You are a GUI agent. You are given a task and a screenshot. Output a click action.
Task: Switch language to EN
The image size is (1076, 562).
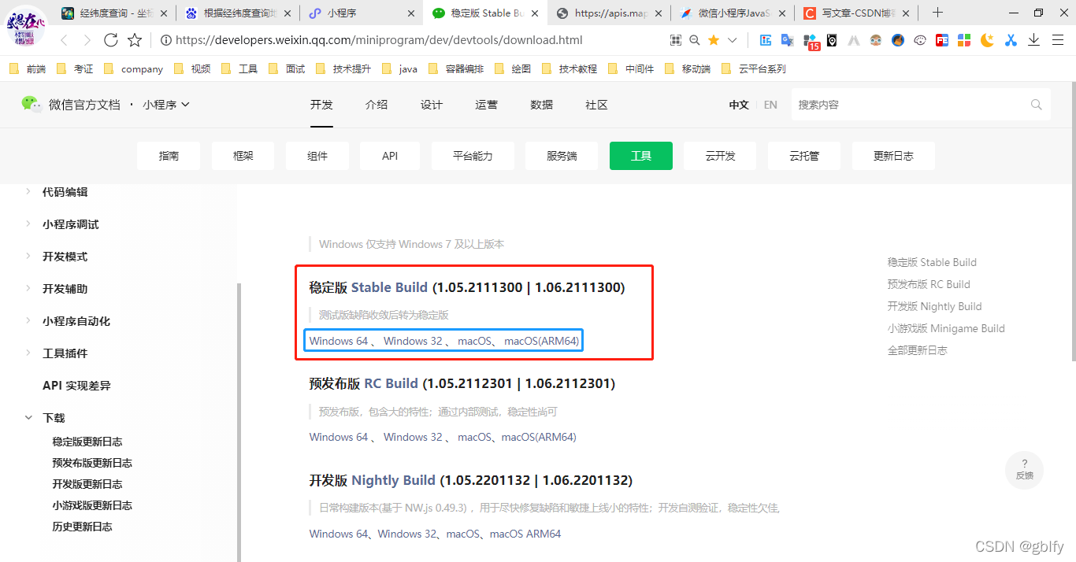770,105
